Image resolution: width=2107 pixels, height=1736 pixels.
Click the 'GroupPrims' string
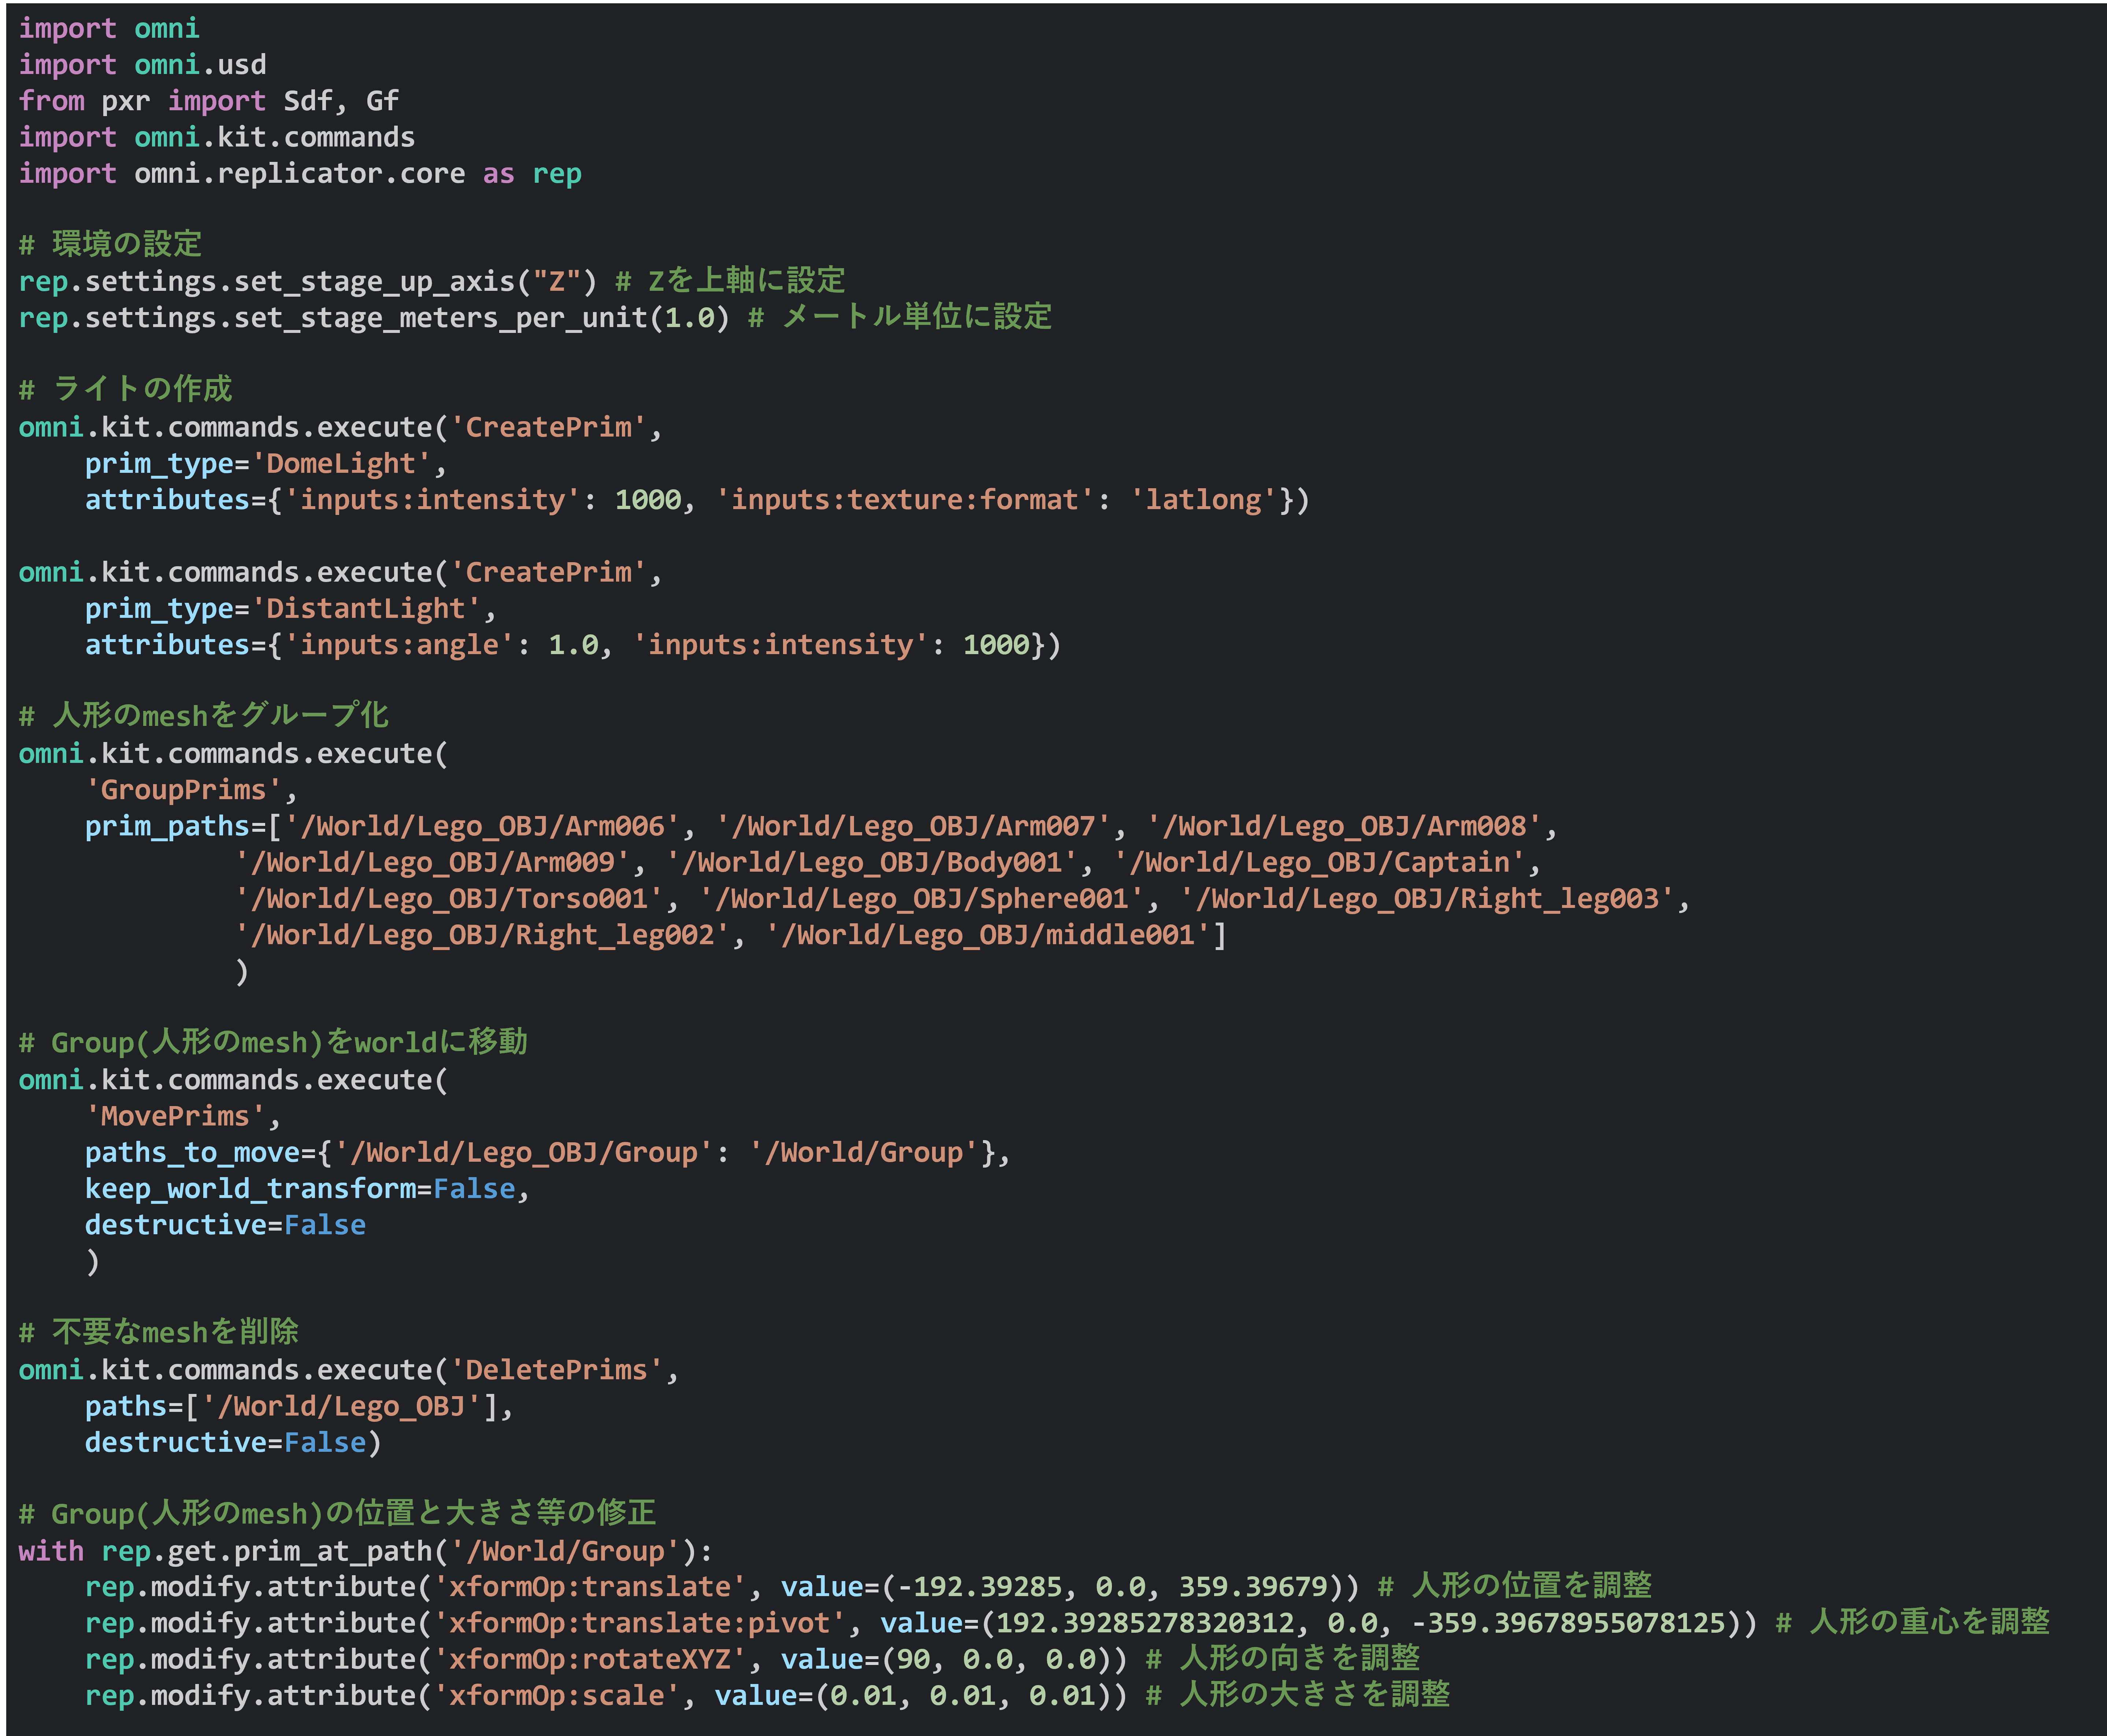(184, 790)
